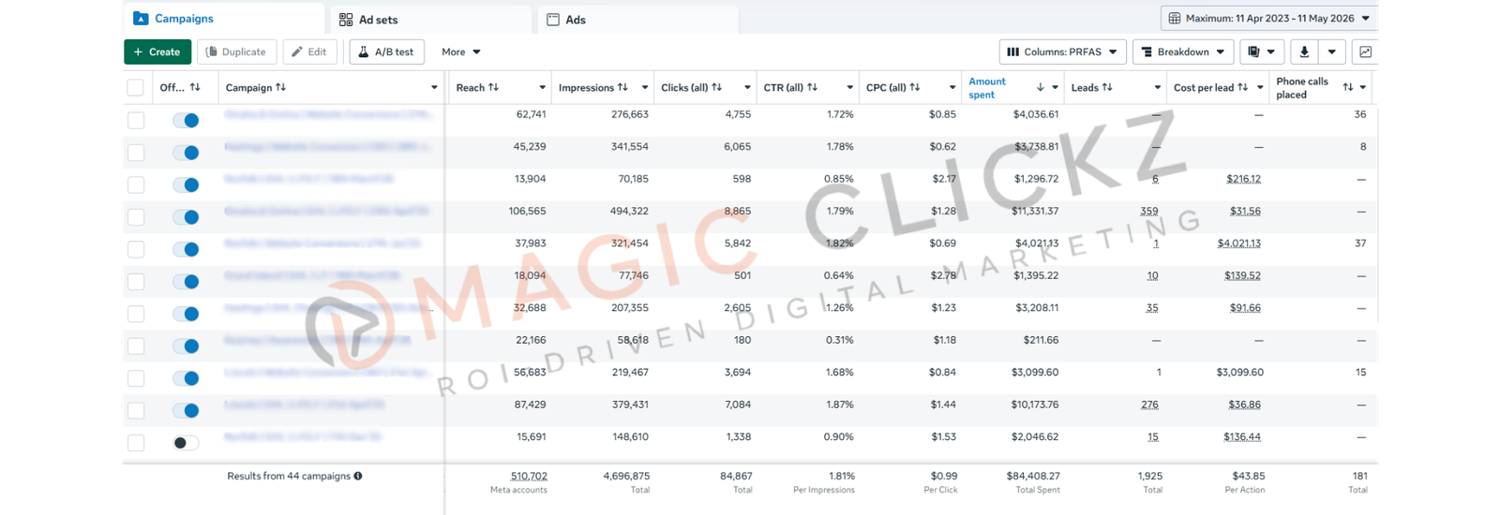1500x515 pixels.
Task: Sort by CPC (all) arrows
Action: pos(914,88)
